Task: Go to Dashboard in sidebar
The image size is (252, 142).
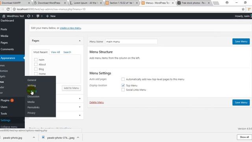Action: (7, 21)
